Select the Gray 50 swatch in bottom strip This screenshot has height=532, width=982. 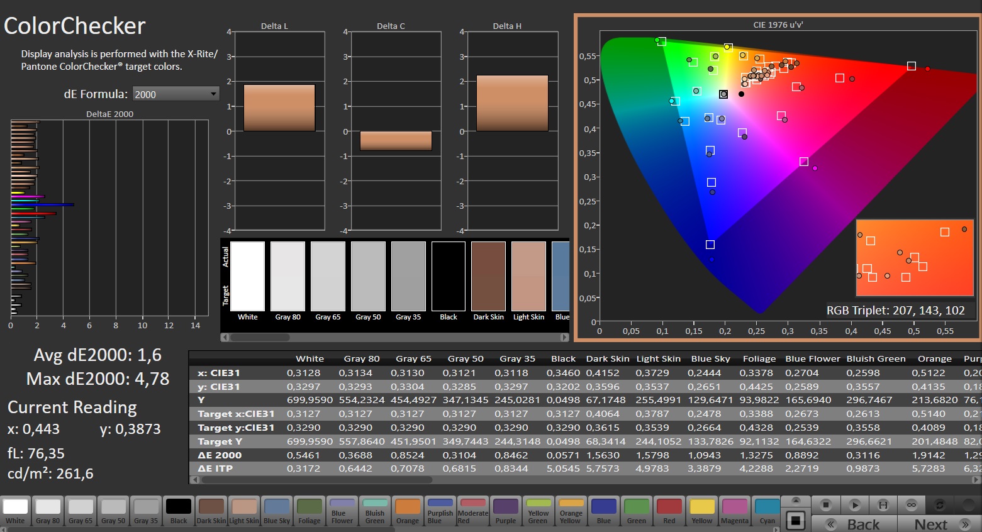pos(113,511)
